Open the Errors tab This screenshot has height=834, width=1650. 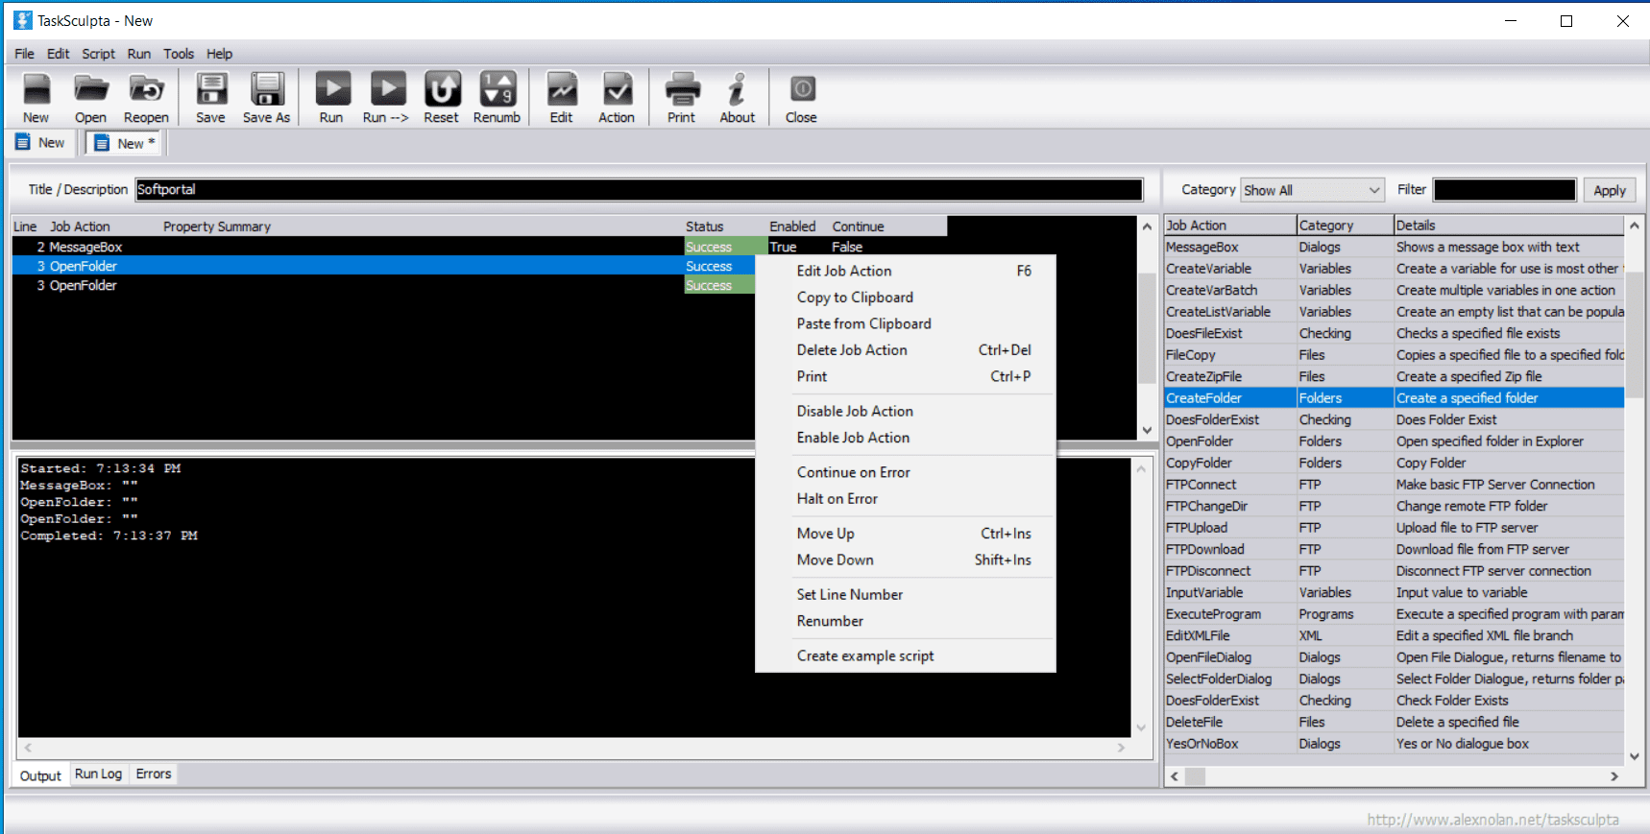tap(154, 774)
